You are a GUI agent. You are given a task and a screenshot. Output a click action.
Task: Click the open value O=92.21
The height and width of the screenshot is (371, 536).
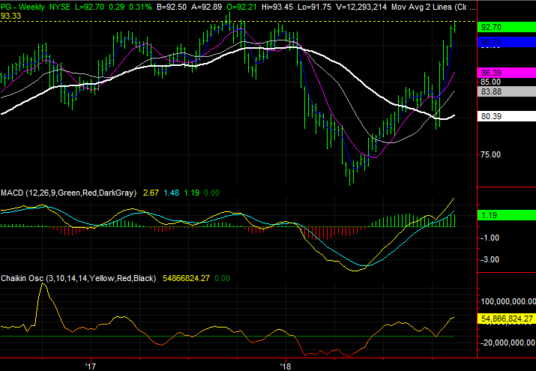241,7
